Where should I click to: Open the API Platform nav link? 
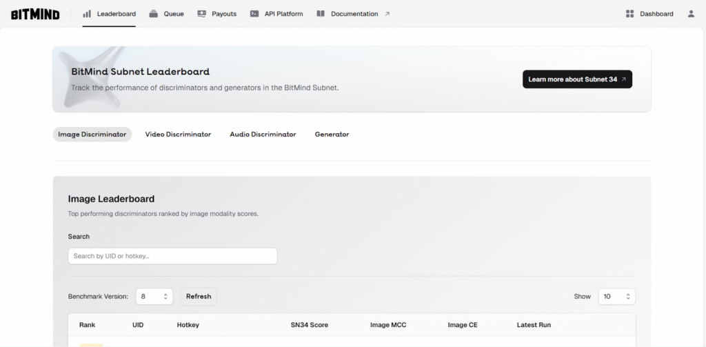click(283, 14)
